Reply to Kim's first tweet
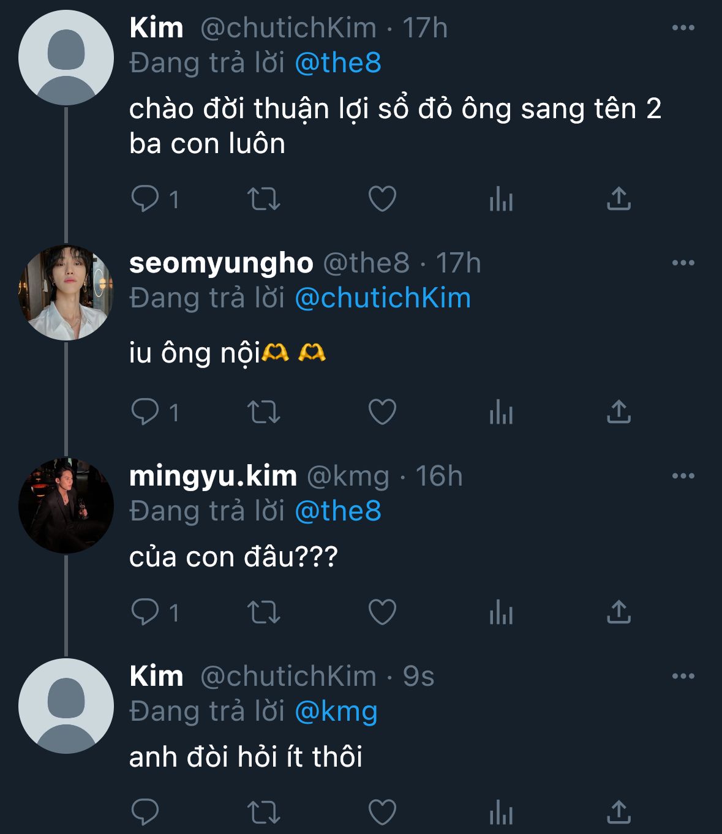 point(146,199)
